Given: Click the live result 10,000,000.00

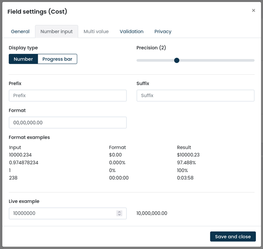Looking at the screenshot, I should point(152,213).
